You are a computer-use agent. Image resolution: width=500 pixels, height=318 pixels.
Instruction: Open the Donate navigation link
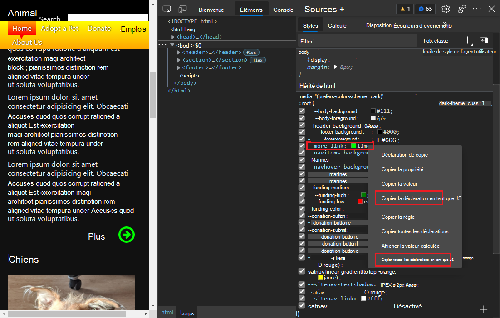[x=99, y=29]
